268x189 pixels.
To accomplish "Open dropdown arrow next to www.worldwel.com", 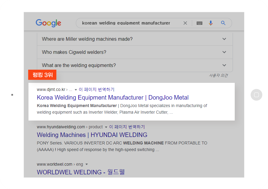I will click(x=87, y=164).
